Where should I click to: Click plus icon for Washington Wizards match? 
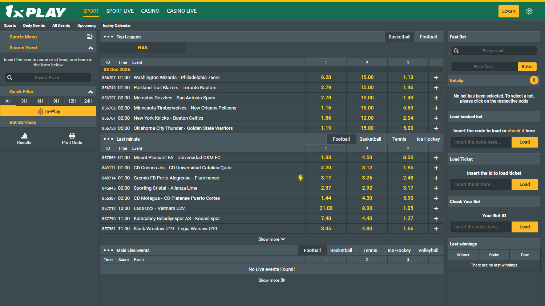click(x=436, y=78)
